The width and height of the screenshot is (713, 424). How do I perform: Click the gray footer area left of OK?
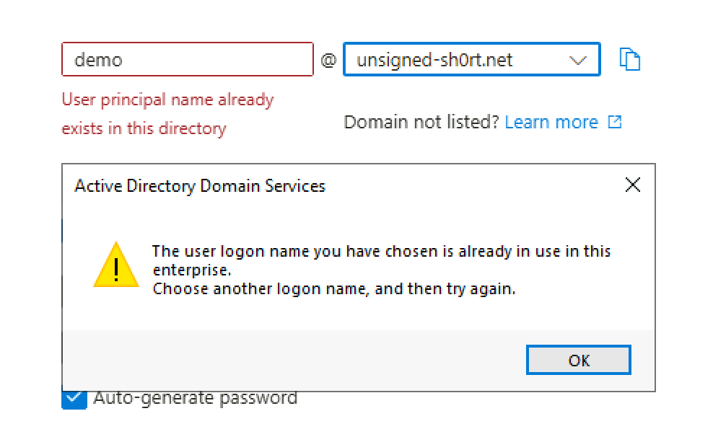pos(289,360)
